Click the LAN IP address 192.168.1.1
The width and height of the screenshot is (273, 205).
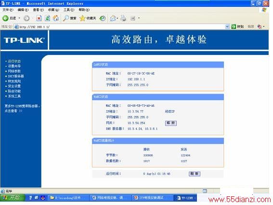[x=136, y=79]
